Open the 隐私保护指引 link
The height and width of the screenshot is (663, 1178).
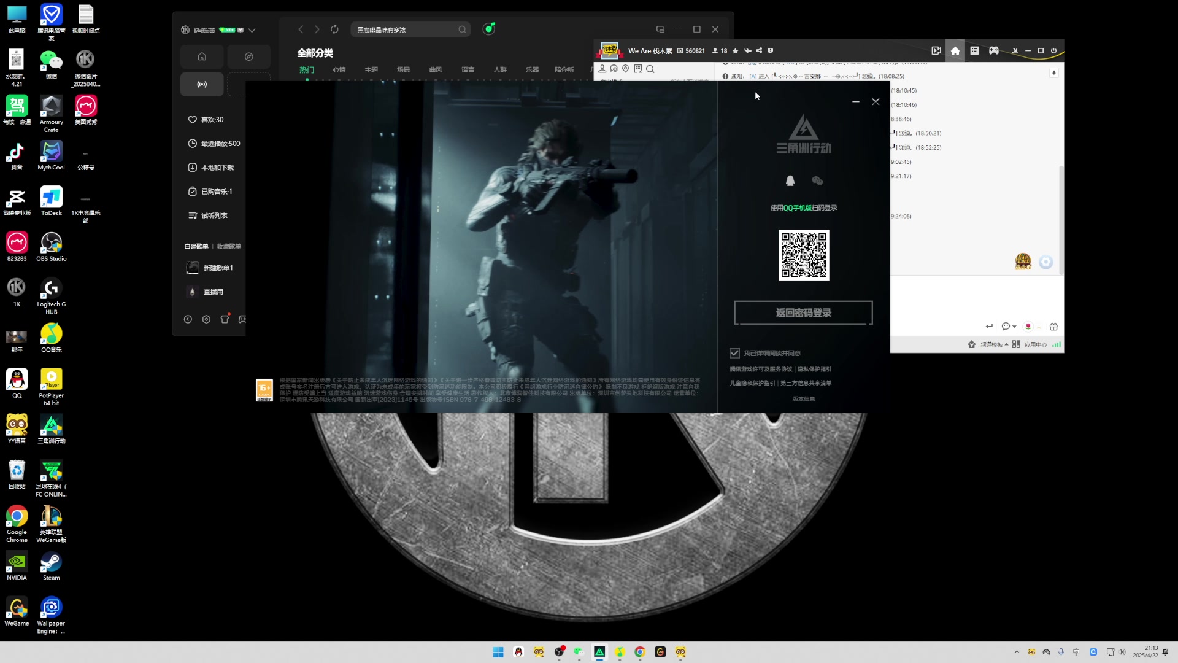click(814, 369)
